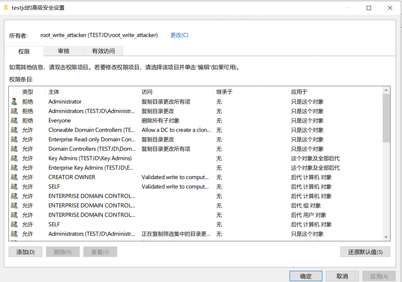Viewport: 402px width, 282px height.
Task: Select the Administrator principal entry
Action: click(65, 101)
